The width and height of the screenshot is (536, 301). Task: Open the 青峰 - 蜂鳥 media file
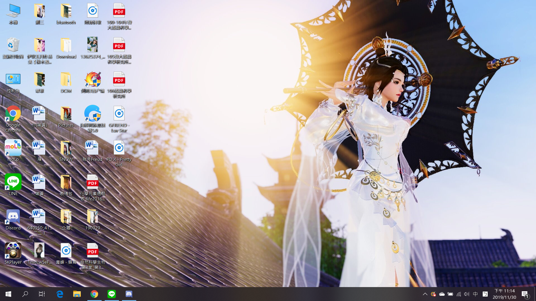click(66, 254)
